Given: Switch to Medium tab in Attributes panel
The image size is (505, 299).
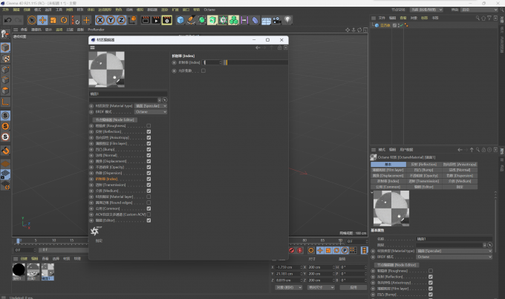Looking at the screenshot, I should pos(460,181).
